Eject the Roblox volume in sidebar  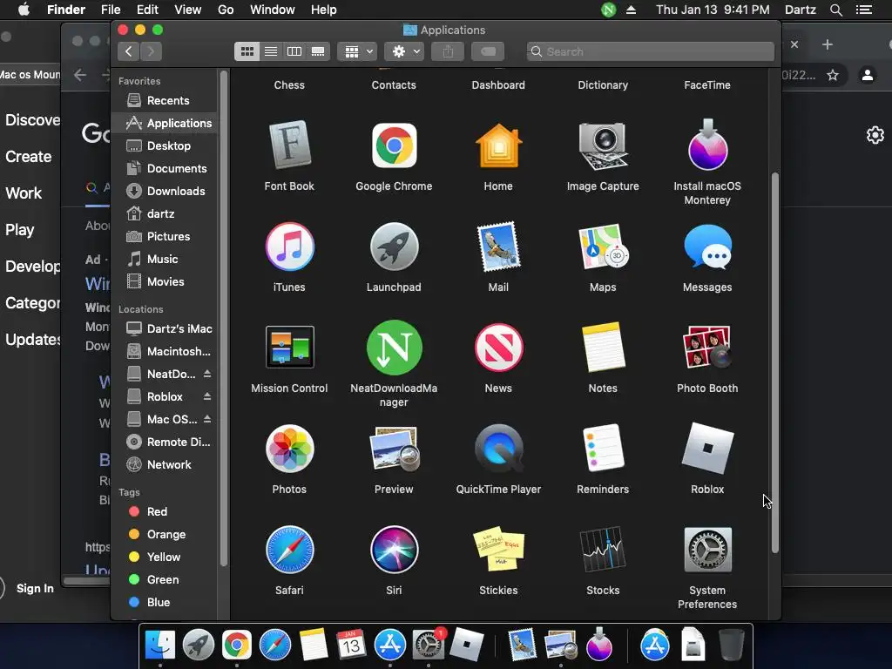coord(207,396)
